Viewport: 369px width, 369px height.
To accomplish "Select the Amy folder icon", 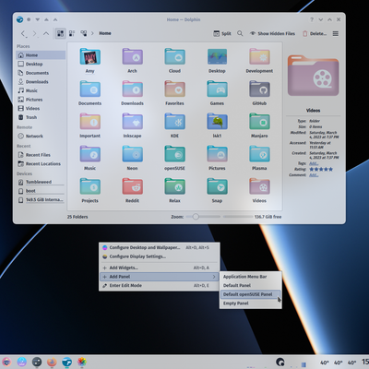I will (89, 56).
